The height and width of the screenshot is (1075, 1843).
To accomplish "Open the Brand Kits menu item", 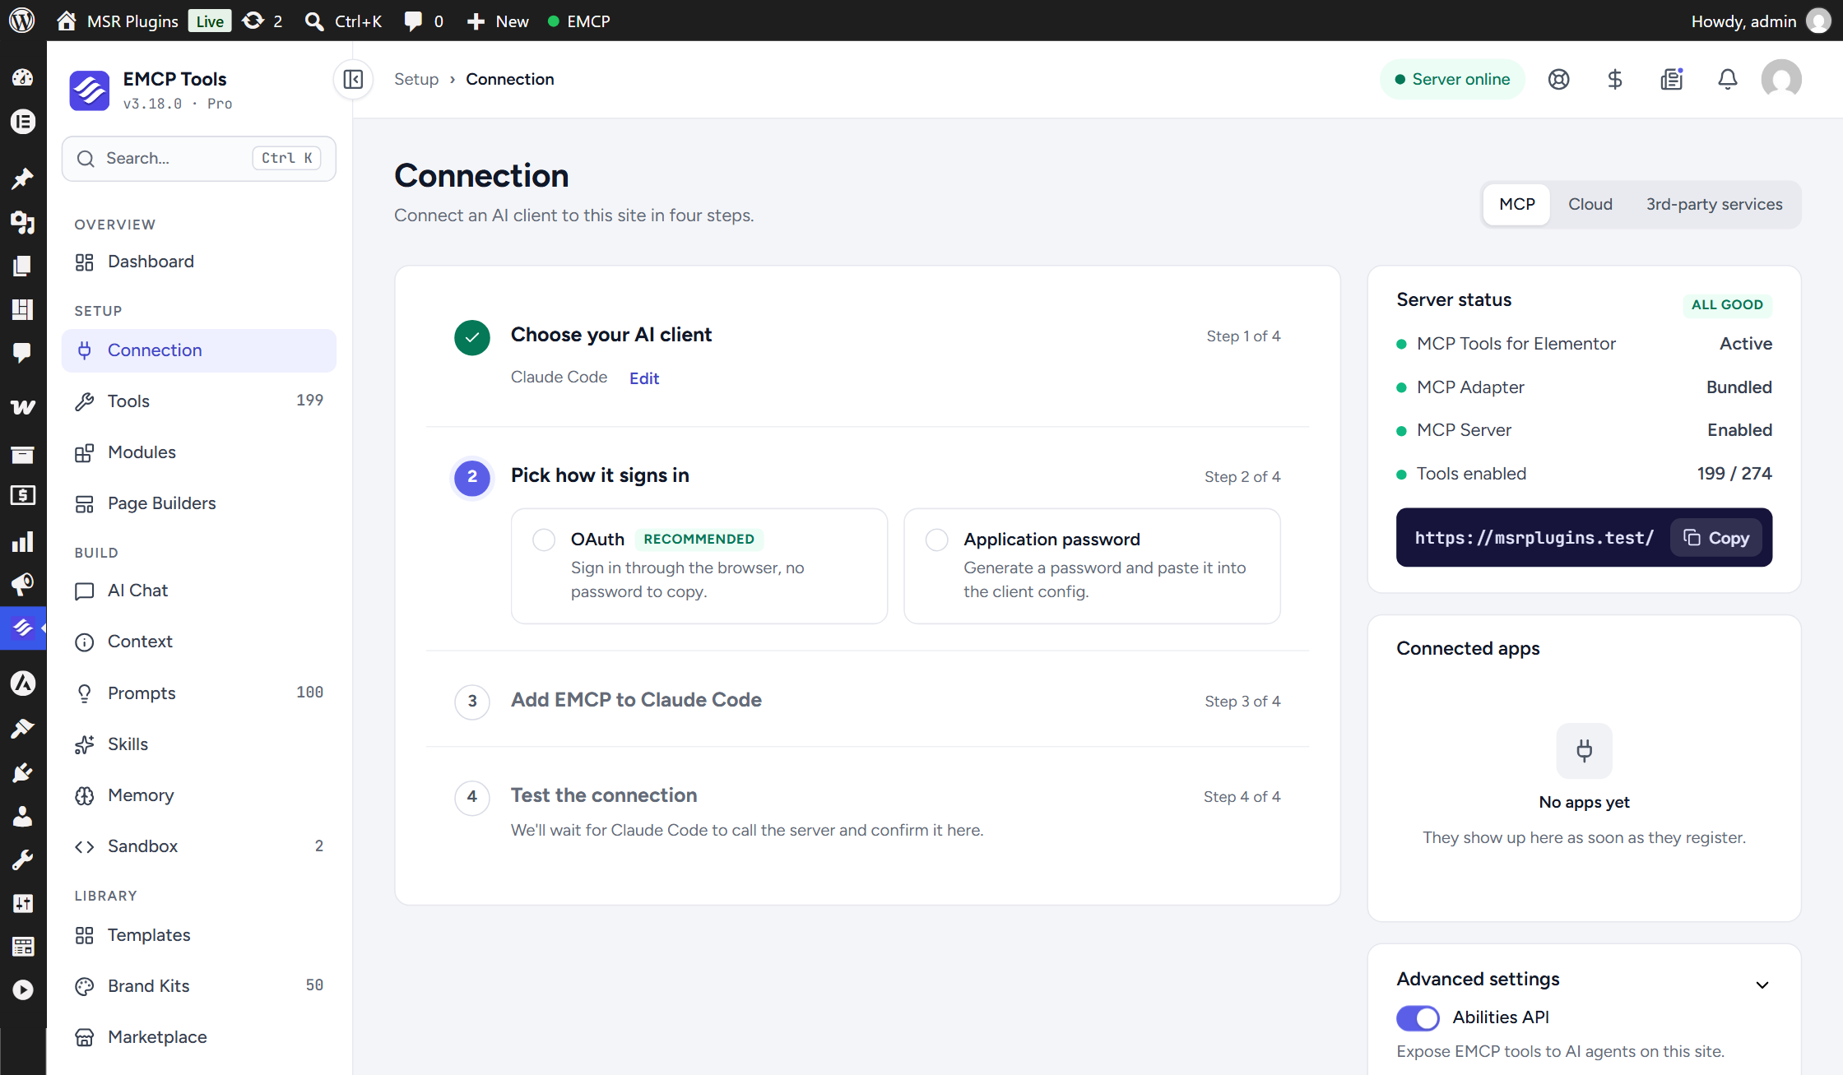I will (x=198, y=985).
